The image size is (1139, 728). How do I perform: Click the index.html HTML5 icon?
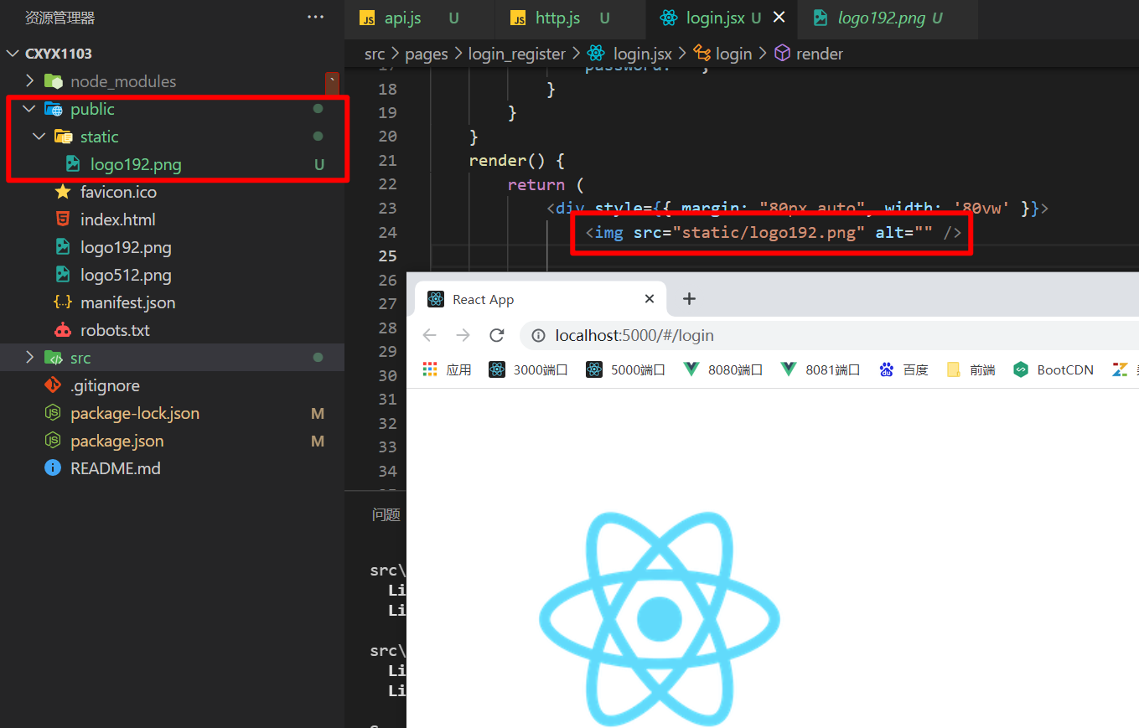point(62,219)
